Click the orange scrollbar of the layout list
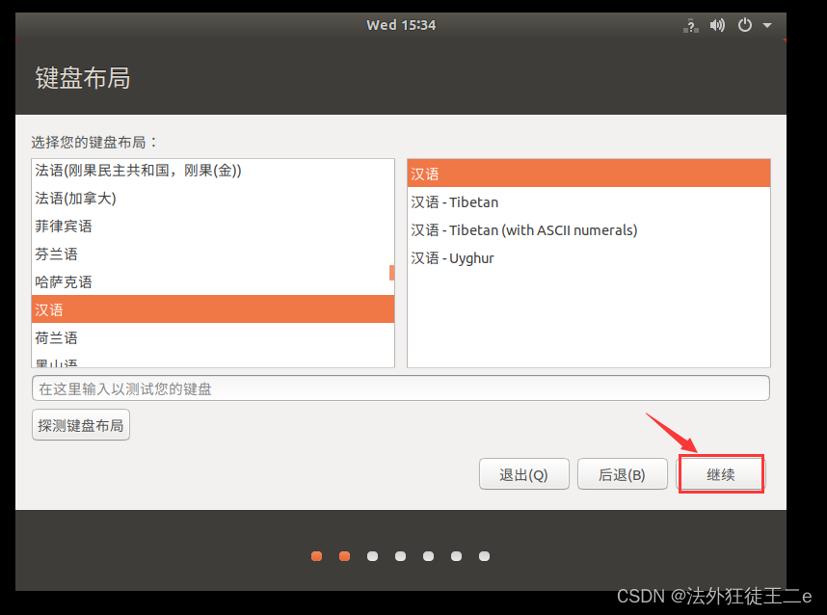This screenshot has height=615, width=827. (x=390, y=273)
